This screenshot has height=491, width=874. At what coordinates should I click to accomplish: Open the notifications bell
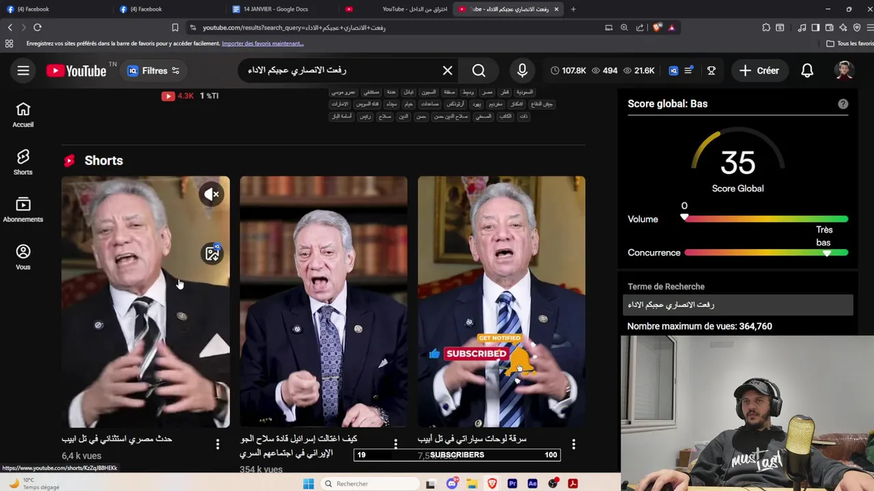[x=807, y=70]
